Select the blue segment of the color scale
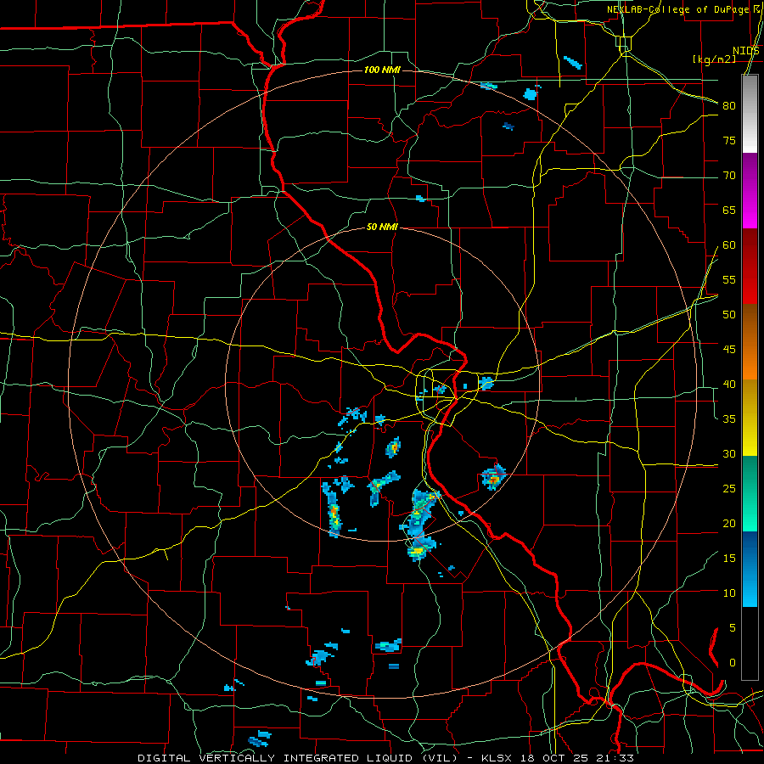 750,569
